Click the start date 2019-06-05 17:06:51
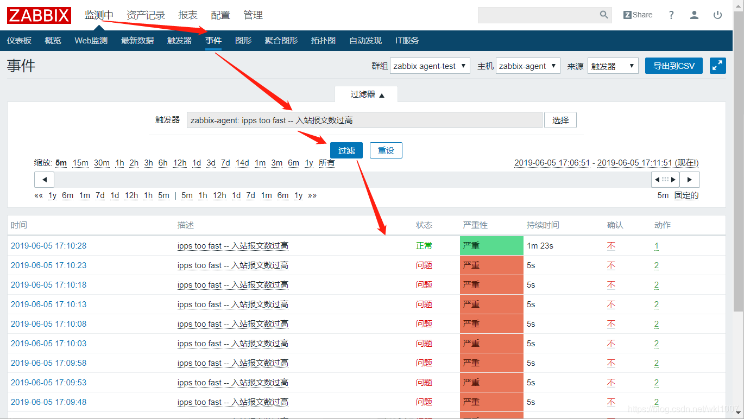This screenshot has width=744, height=419. [x=552, y=163]
